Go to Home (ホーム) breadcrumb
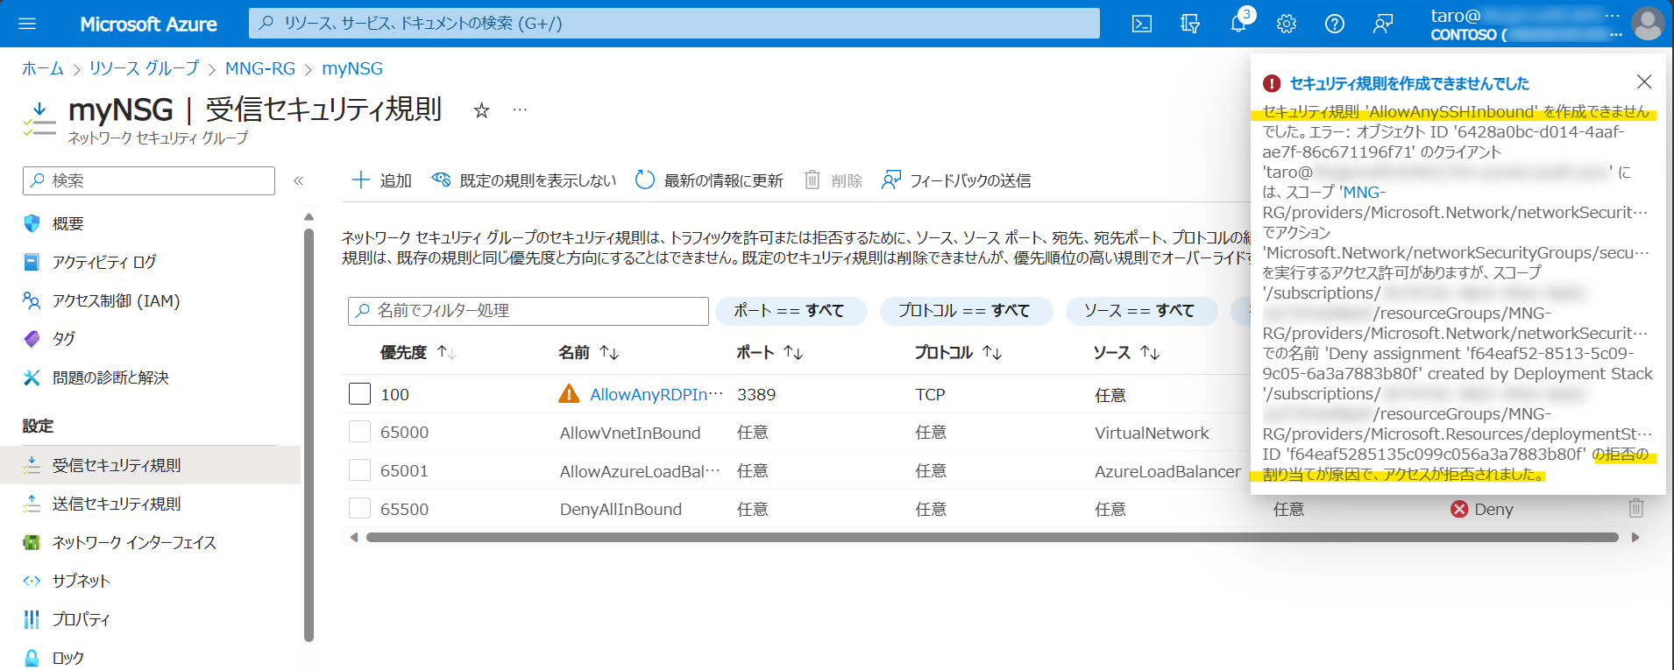 (43, 68)
